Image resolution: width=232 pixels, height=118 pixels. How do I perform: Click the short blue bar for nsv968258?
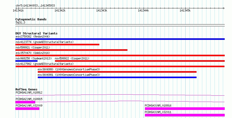pyautogui.click(x=27, y=61)
